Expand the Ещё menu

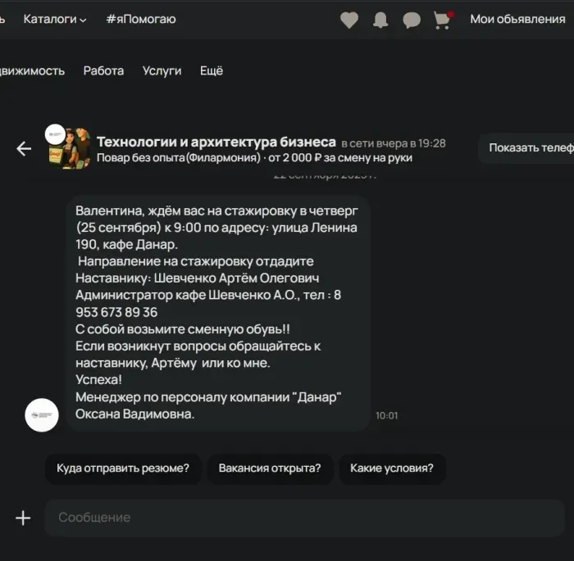pos(212,70)
